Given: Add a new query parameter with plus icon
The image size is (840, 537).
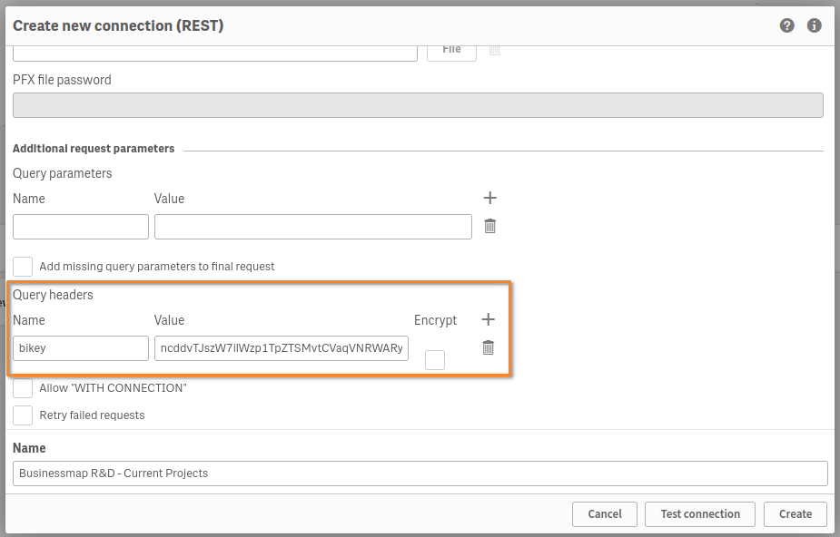Looking at the screenshot, I should (x=490, y=198).
